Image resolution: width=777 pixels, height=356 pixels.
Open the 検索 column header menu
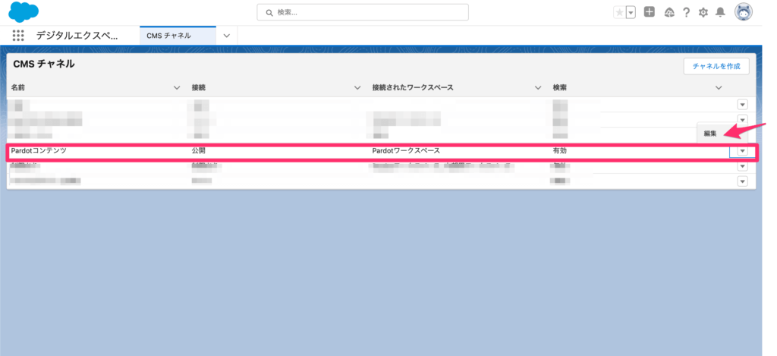[x=719, y=88]
